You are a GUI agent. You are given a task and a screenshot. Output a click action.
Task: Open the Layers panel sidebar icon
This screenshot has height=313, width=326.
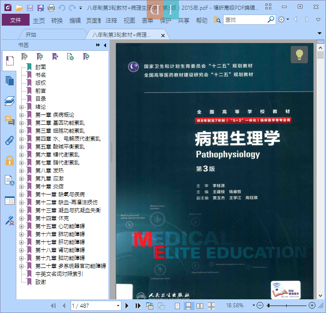click(10, 101)
